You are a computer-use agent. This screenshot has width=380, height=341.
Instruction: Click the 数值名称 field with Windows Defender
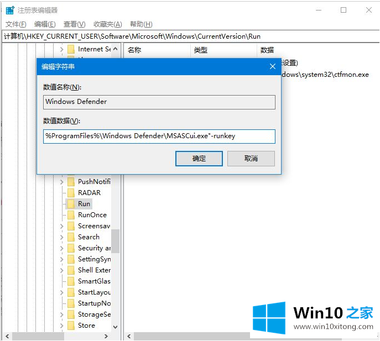[x=159, y=102]
